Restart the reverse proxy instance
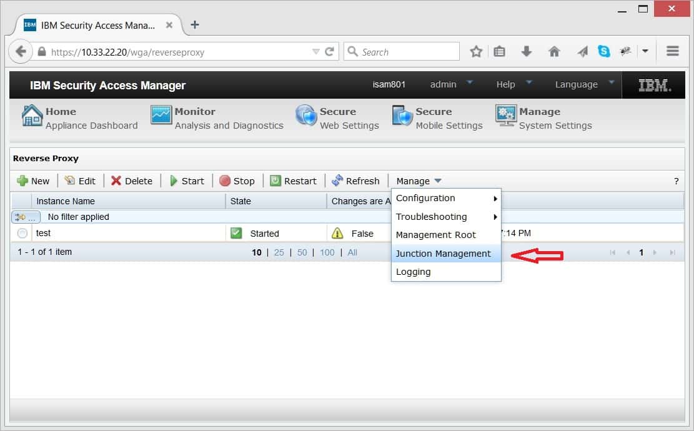Viewport: 694px width, 431px height. [x=294, y=181]
